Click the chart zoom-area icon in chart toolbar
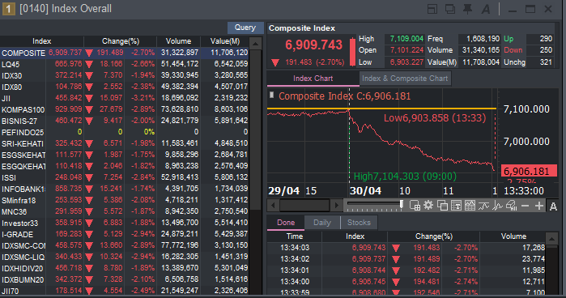This screenshot has width=566, height=298. click(x=415, y=206)
